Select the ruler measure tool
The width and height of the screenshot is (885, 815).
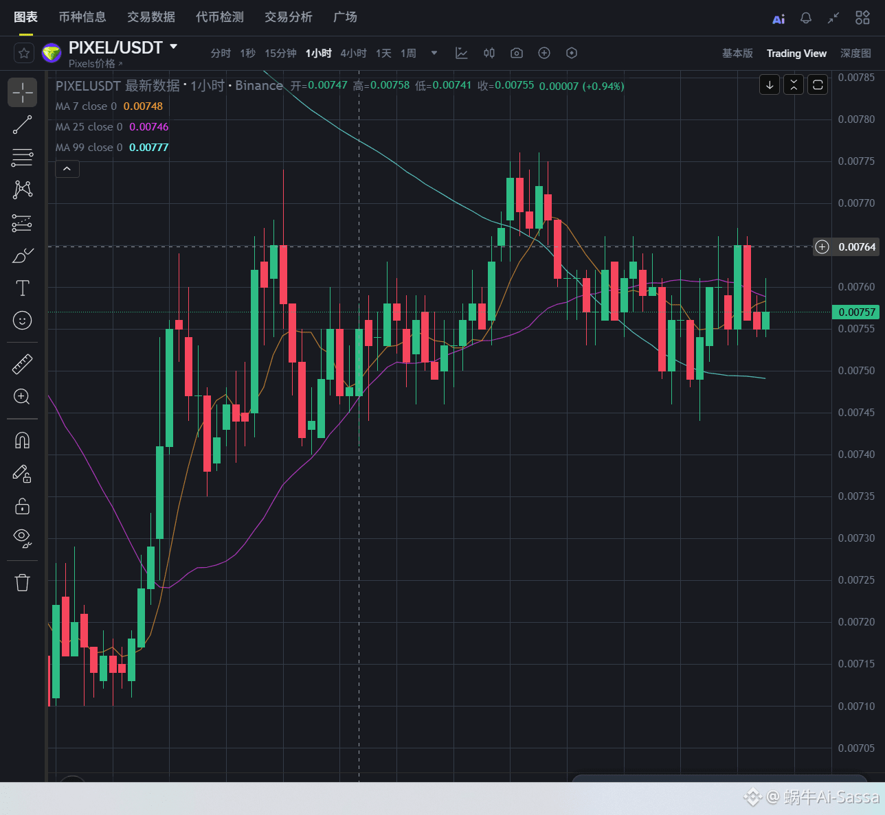coord(22,364)
